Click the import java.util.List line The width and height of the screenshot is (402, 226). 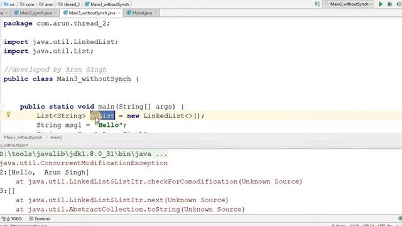[x=49, y=51]
